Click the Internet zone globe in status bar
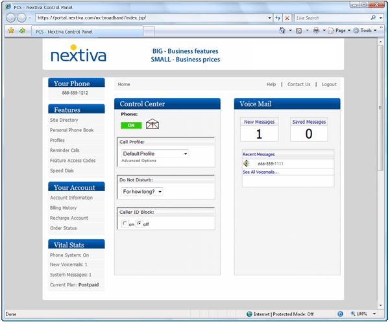 tap(249, 314)
